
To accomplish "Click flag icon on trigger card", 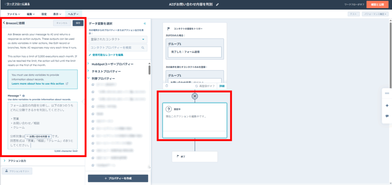I will (x=169, y=29).
